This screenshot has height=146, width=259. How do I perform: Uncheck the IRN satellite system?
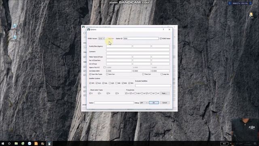(x=129, y=83)
